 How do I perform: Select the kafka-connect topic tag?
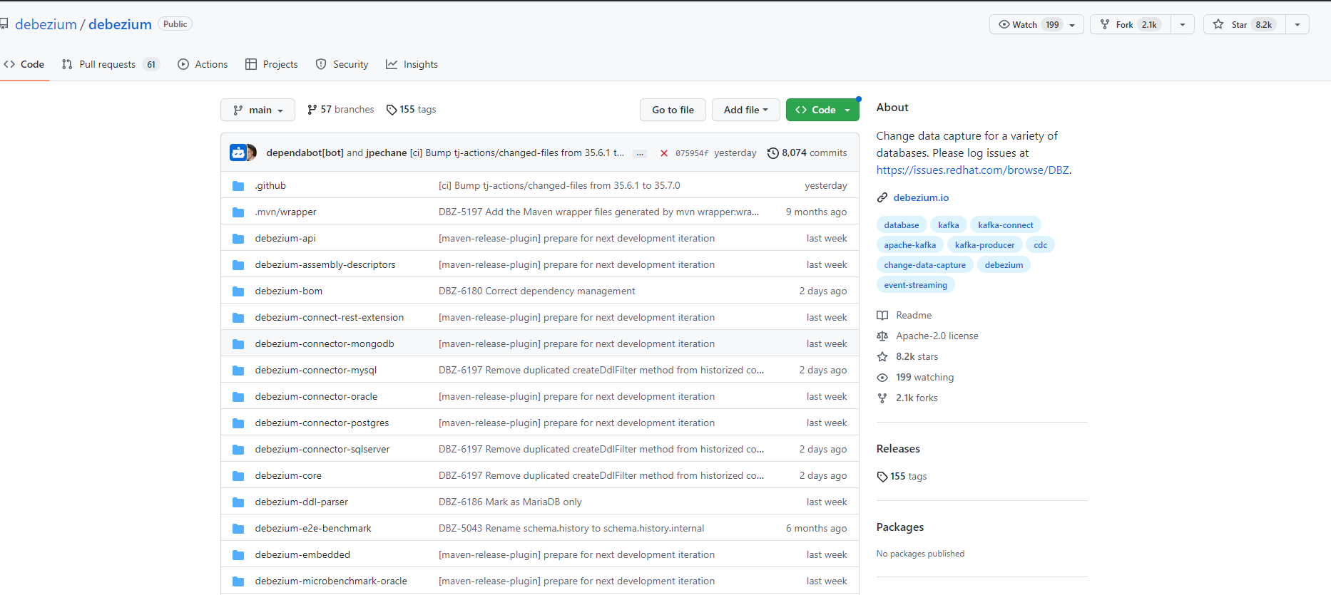click(x=1005, y=225)
